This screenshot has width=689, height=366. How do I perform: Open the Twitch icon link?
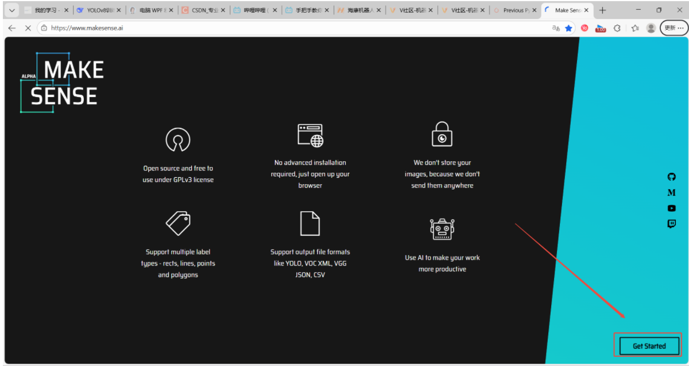672,224
